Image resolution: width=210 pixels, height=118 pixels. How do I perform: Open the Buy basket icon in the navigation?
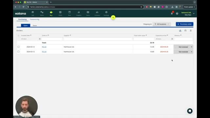(x=51, y=13)
